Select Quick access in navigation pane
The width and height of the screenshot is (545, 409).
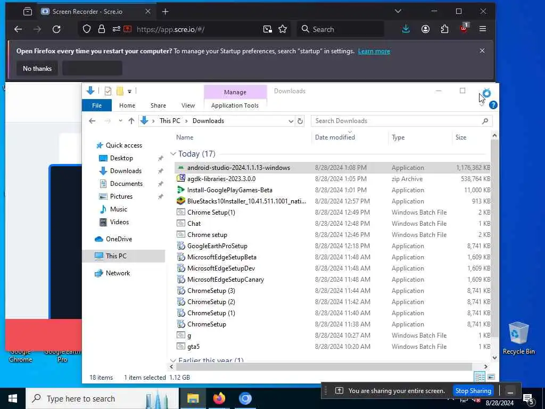(x=123, y=145)
